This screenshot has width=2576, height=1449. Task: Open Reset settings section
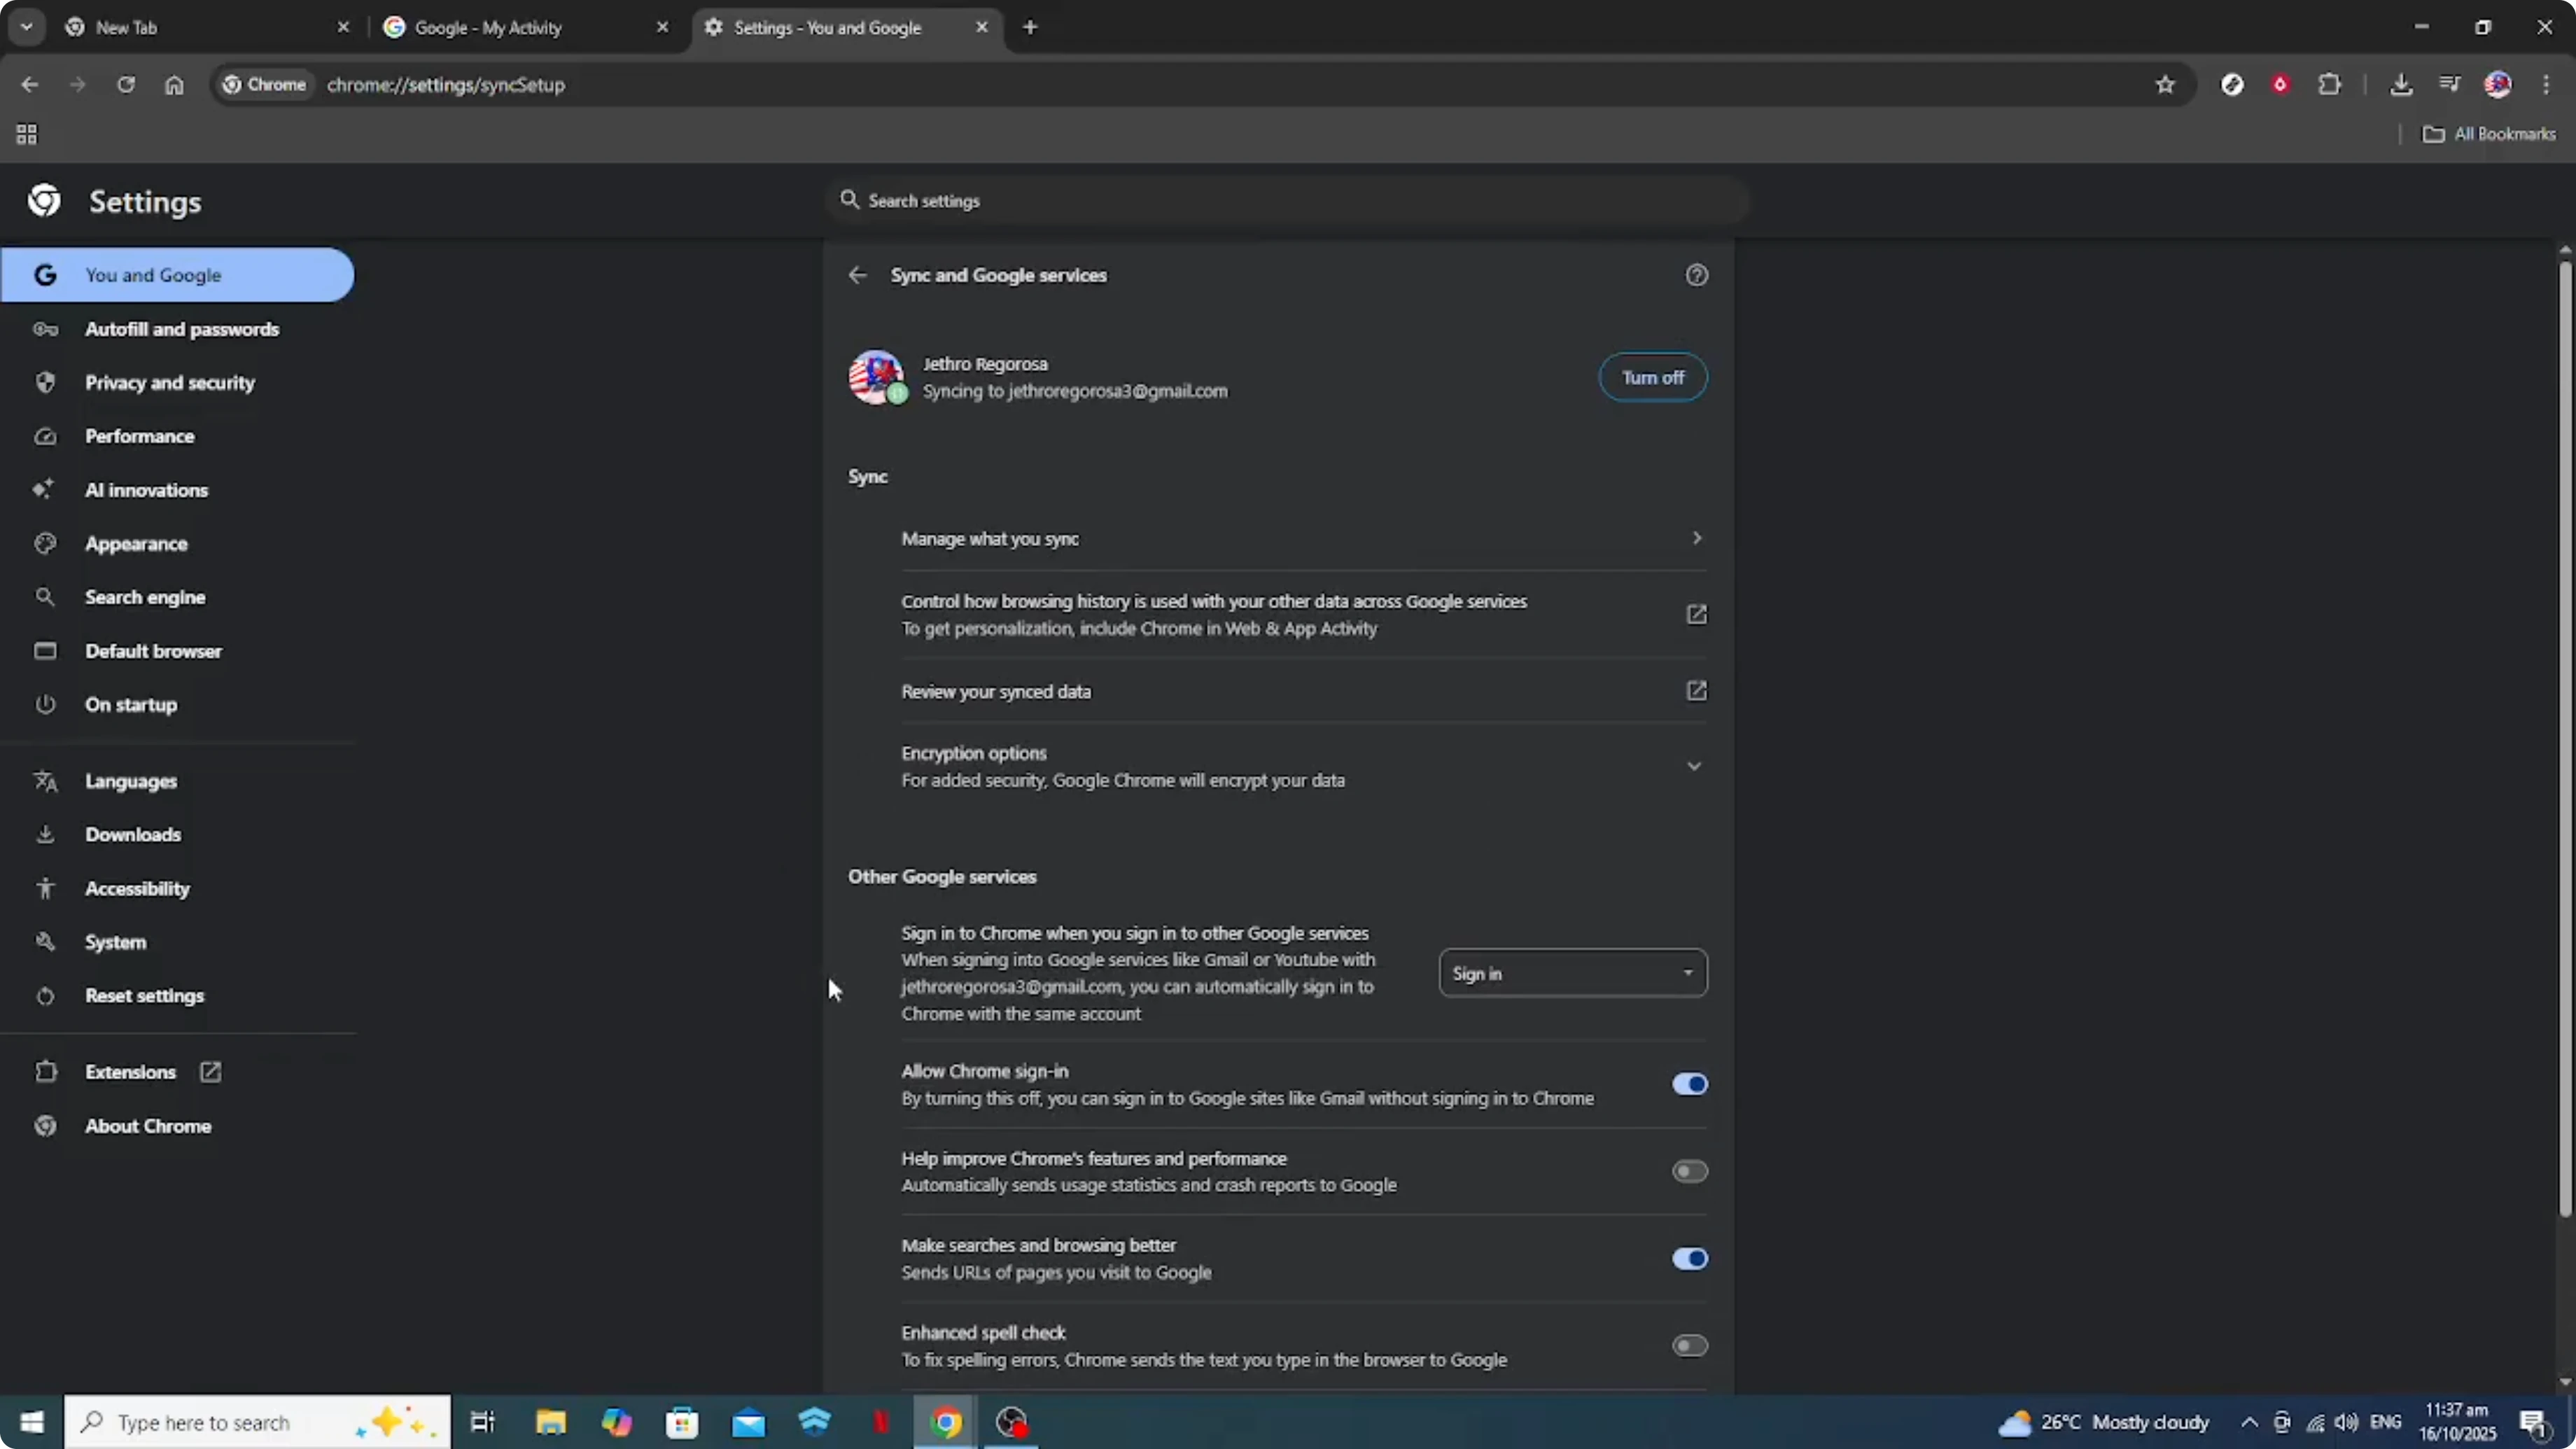pyautogui.click(x=177, y=996)
